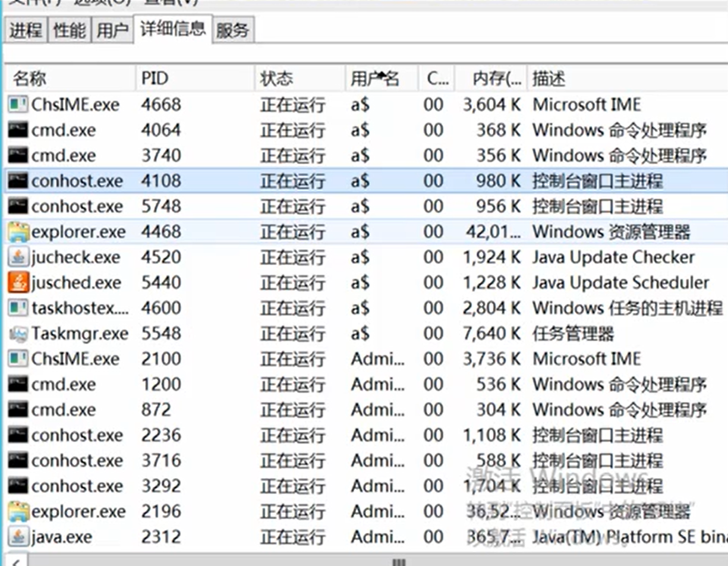The width and height of the screenshot is (728, 566).
Task: Click the jusched.exe orange Java icon
Action: [x=18, y=282]
